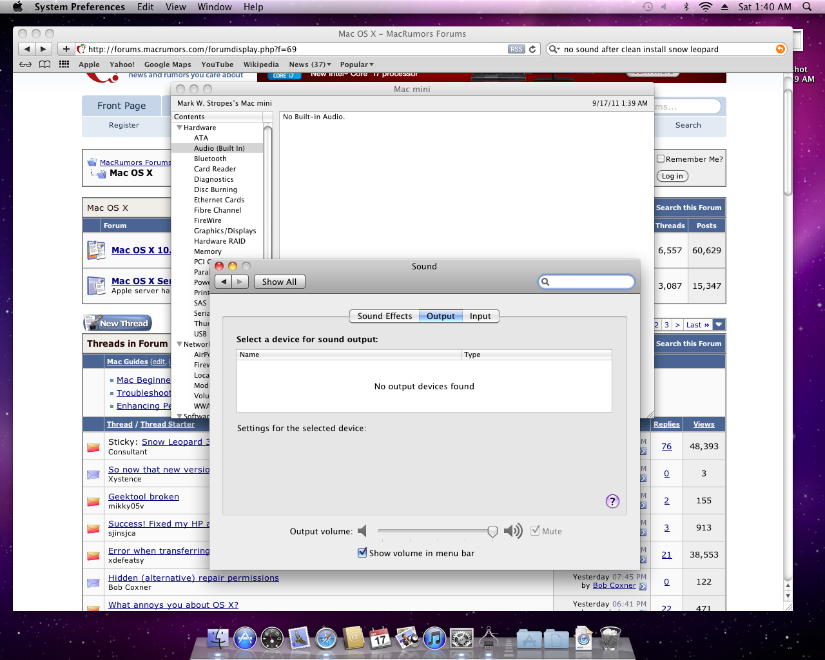Open the Wi-Fi status menu
Image resolution: width=825 pixels, height=660 pixels.
click(x=706, y=6)
